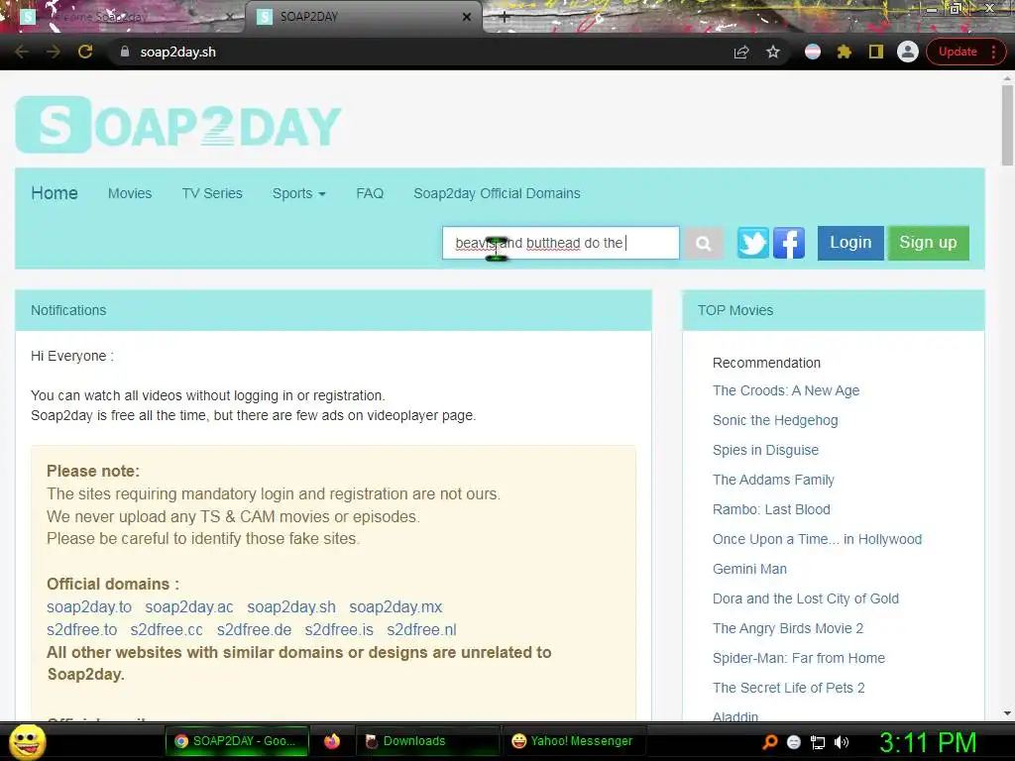Click the search tray icon
This screenshot has width=1015, height=761.
tap(770, 741)
